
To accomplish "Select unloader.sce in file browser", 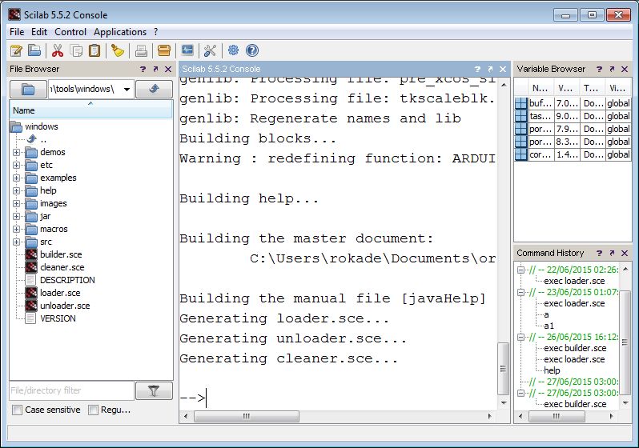I will pyautogui.click(x=65, y=306).
